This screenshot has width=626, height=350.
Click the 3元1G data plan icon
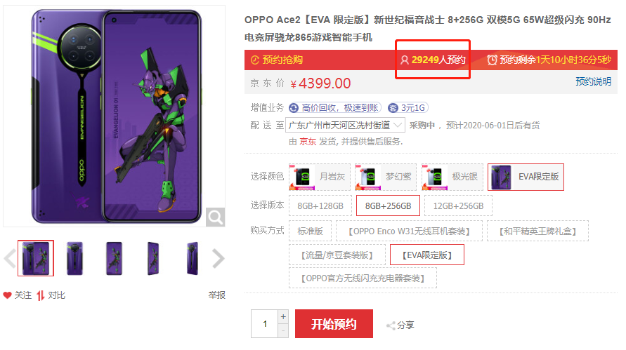point(393,107)
